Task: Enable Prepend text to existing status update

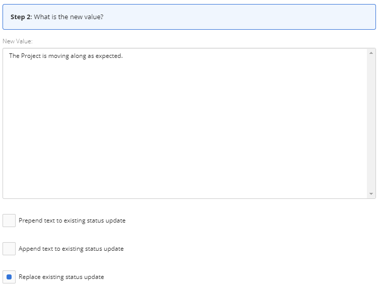Action: [9, 221]
